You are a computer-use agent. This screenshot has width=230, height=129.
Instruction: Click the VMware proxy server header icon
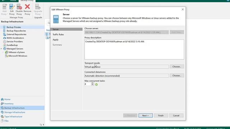[x=56, y=19]
